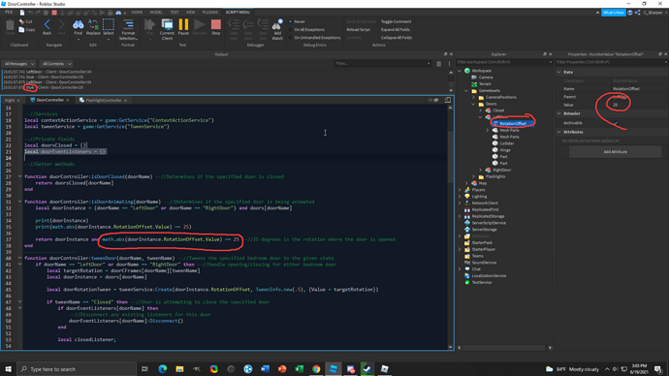Open the All Messages dropdown

tap(19, 64)
